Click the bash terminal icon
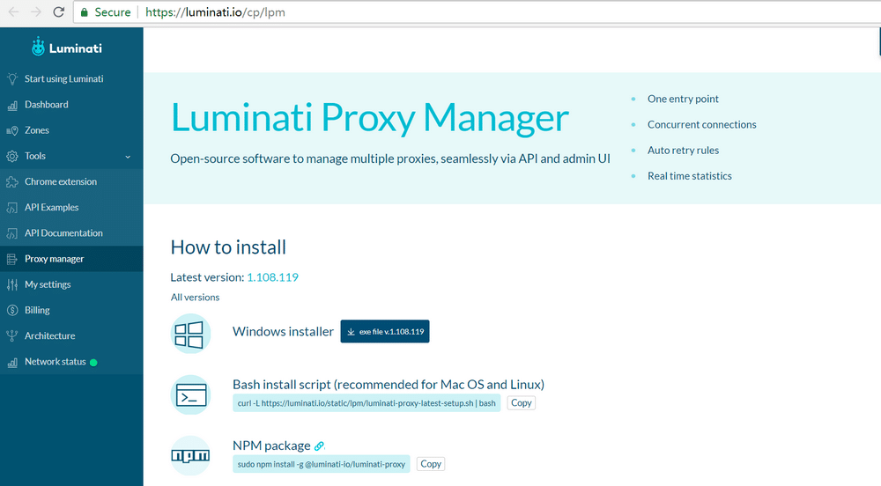Viewport: 881px width, 486px height. pos(190,395)
